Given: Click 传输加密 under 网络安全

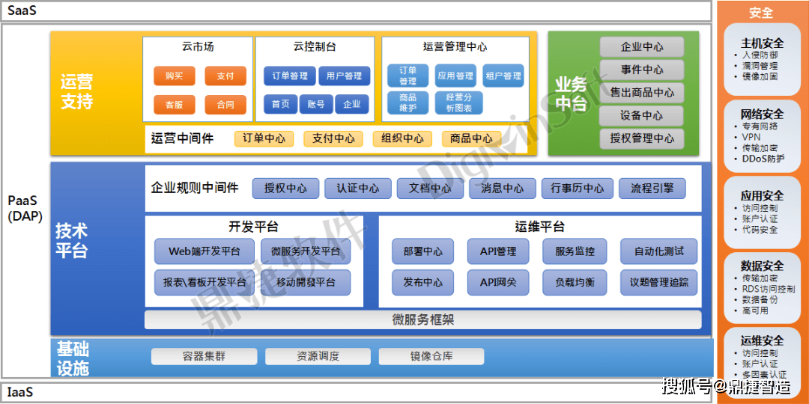Looking at the screenshot, I should point(759,148).
